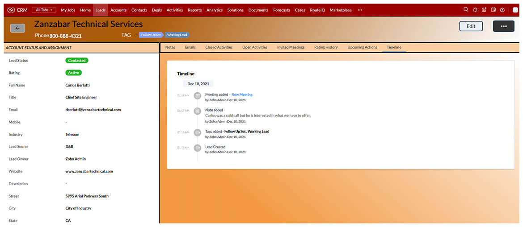Switch to the Closed Activities tab
Image resolution: width=523 pixels, height=227 pixels.
pyautogui.click(x=219, y=47)
